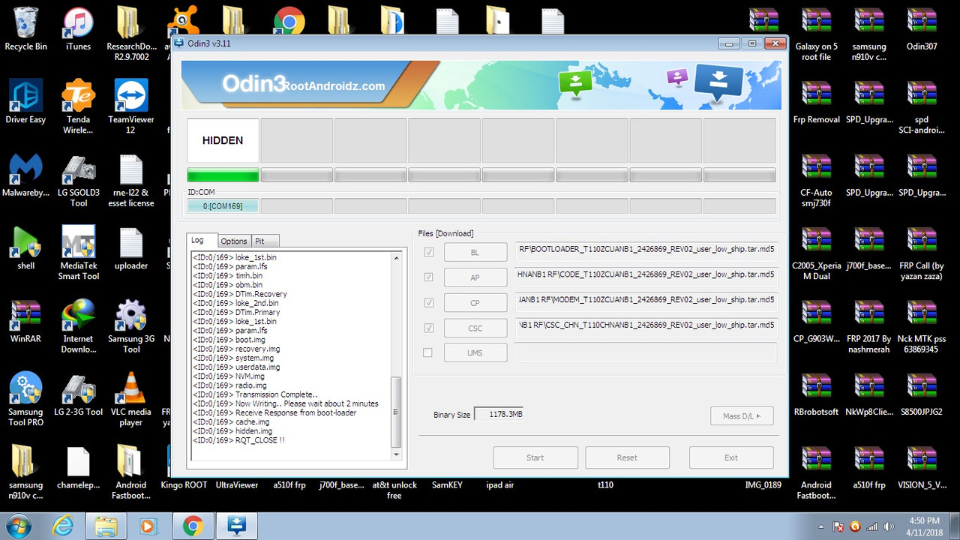Open the Action Center flag tray icon

(839, 526)
